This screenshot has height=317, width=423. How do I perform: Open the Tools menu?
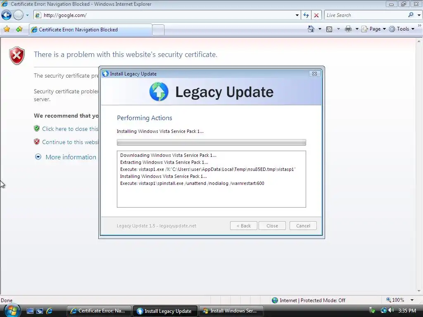[402, 29]
